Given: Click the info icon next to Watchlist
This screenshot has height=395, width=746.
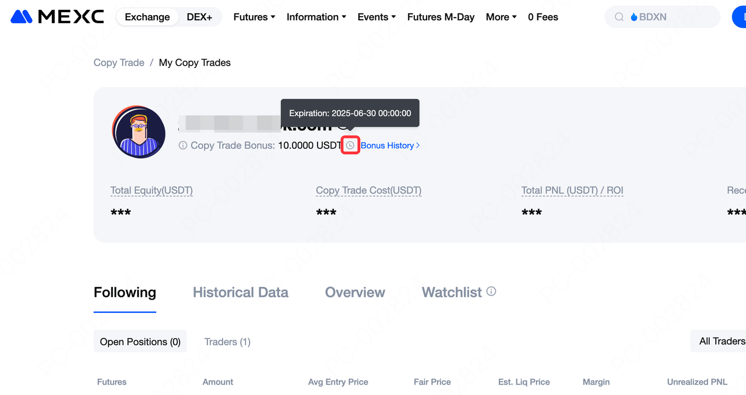Looking at the screenshot, I should tap(491, 291).
